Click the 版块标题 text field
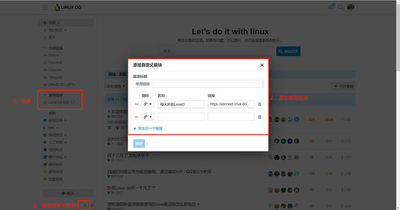This screenshot has width=400, height=210. 198,84
